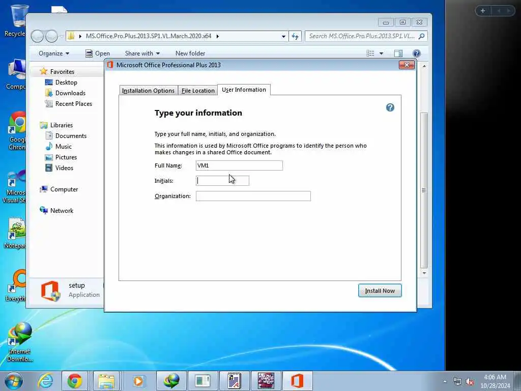Close the Office Professional Plus 2013 dialog
The width and height of the screenshot is (521, 391).
pos(407,65)
